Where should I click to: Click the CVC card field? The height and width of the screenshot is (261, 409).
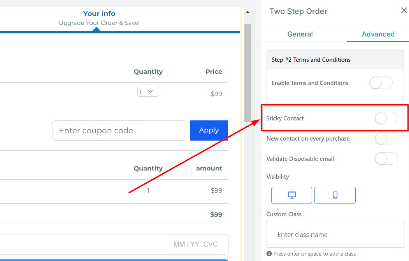pyautogui.click(x=211, y=244)
